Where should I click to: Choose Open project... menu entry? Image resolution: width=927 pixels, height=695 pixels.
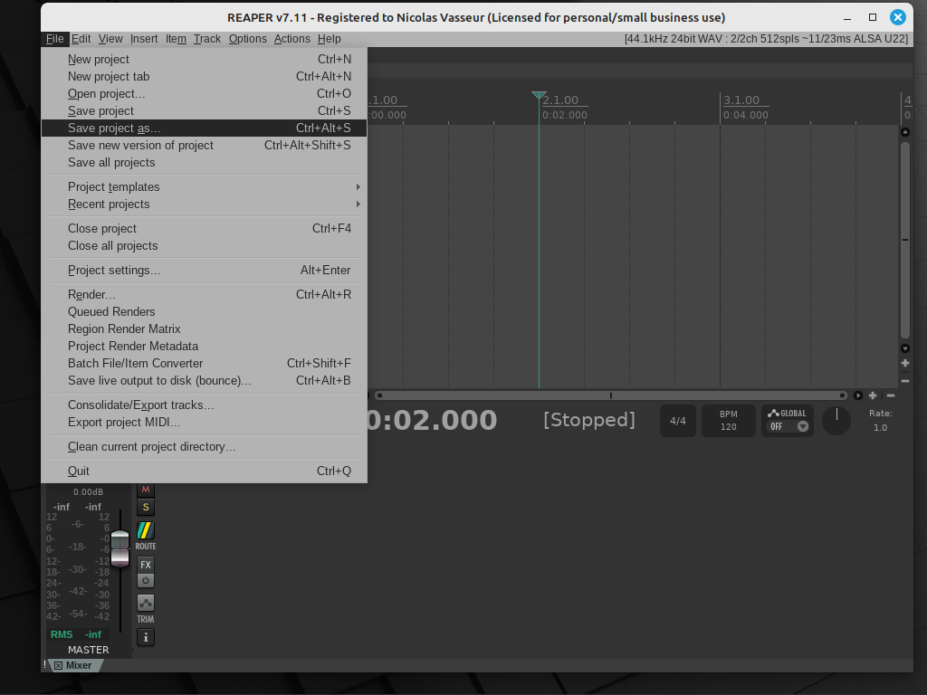click(x=205, y=93)
